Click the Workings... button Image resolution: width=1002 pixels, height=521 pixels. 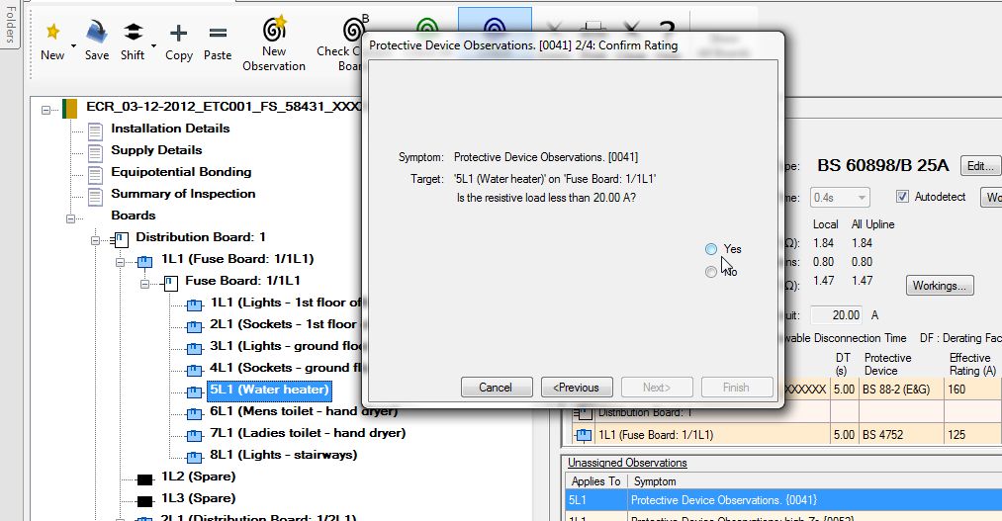(x=940, y=286)
